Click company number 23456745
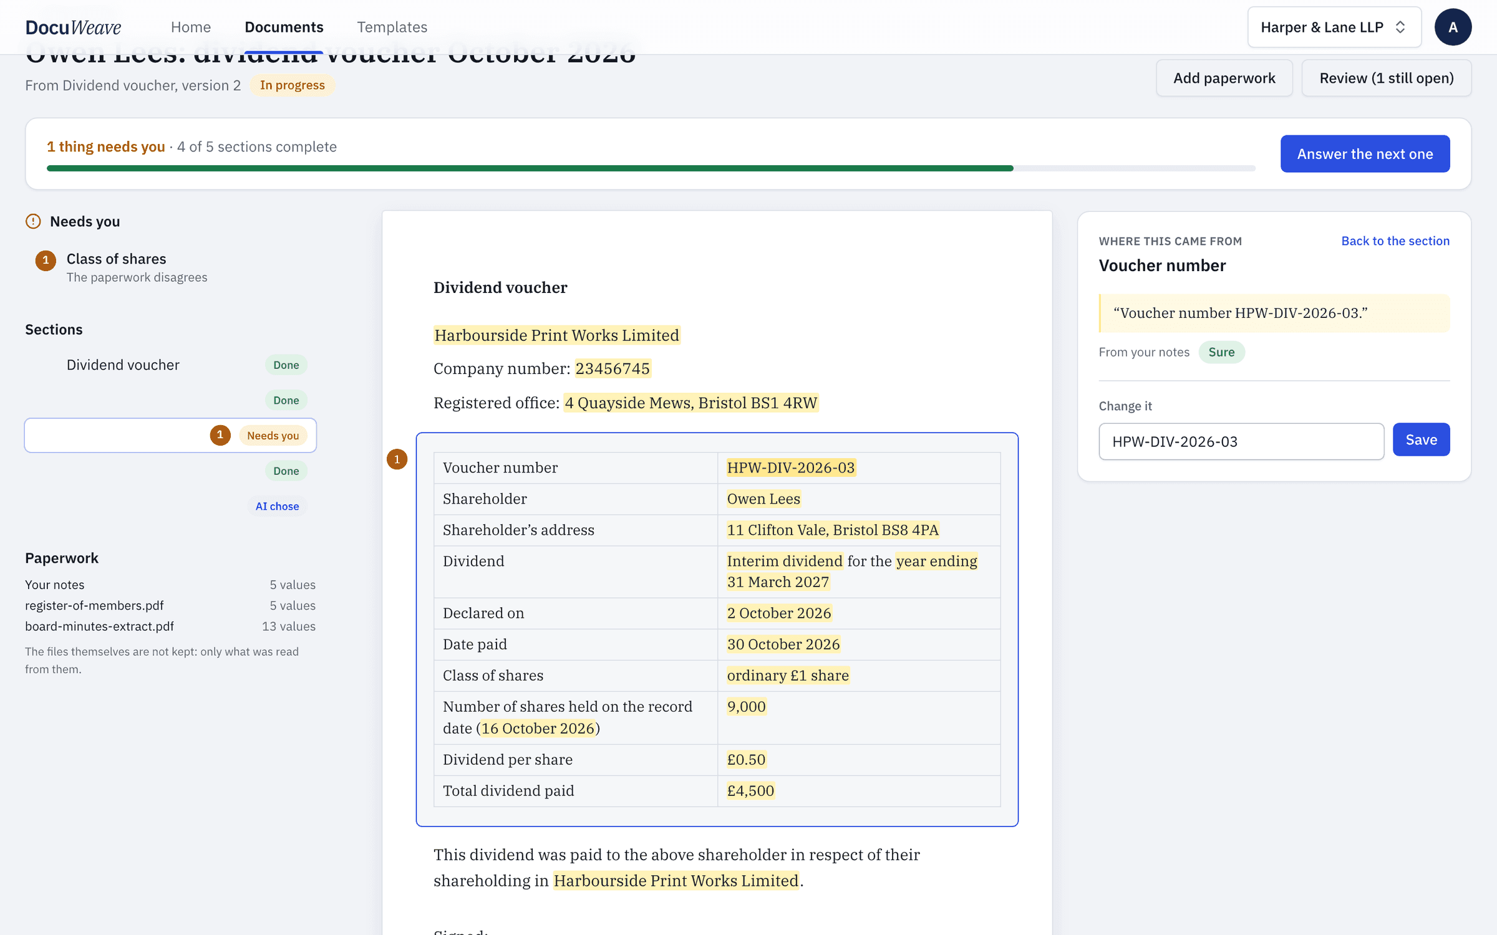 click(612, 368)
